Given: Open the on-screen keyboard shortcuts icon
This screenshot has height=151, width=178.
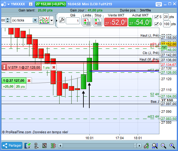Looking at the screenshot, I should point(158,4).
